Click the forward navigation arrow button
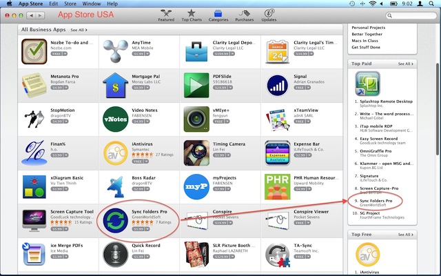Screen dimensions: 441x276 tap(40, 15)
